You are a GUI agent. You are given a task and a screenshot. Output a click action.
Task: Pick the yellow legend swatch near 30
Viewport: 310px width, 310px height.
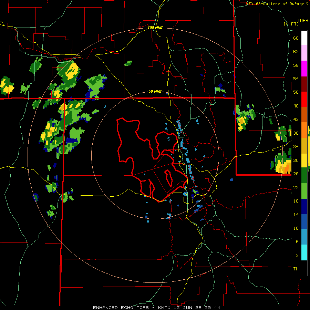coord(304,161)
